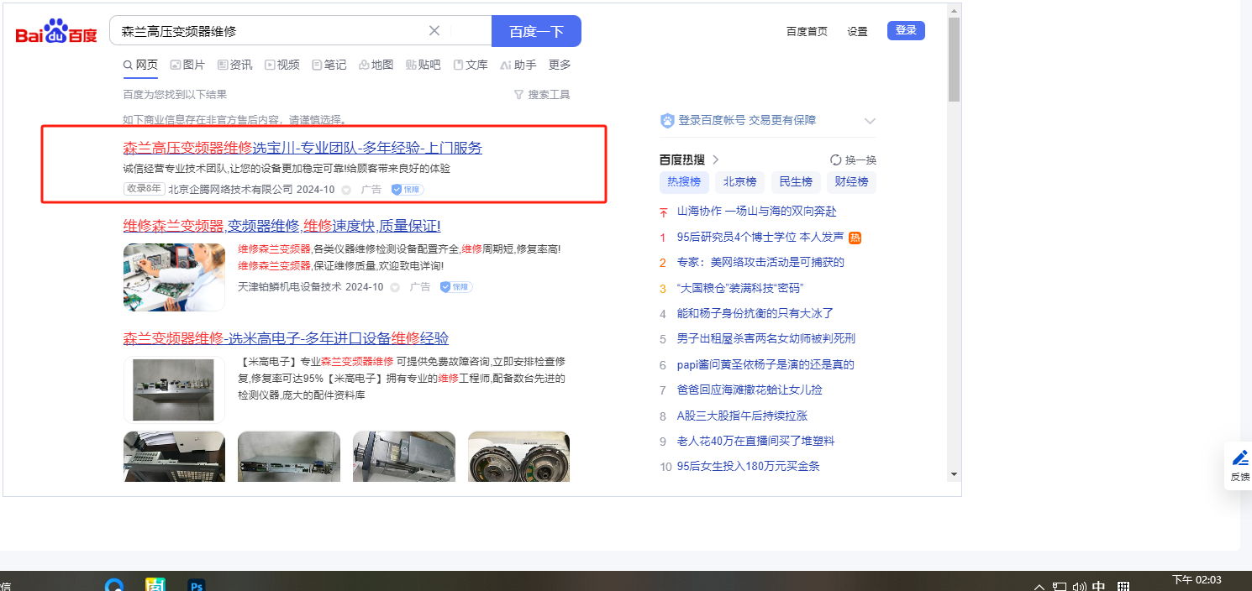Open hot search 山海协作 一场山与海的双向奔赴
Image resolution: width=1252 pixels, height=591 pixels.
(757, 212)
